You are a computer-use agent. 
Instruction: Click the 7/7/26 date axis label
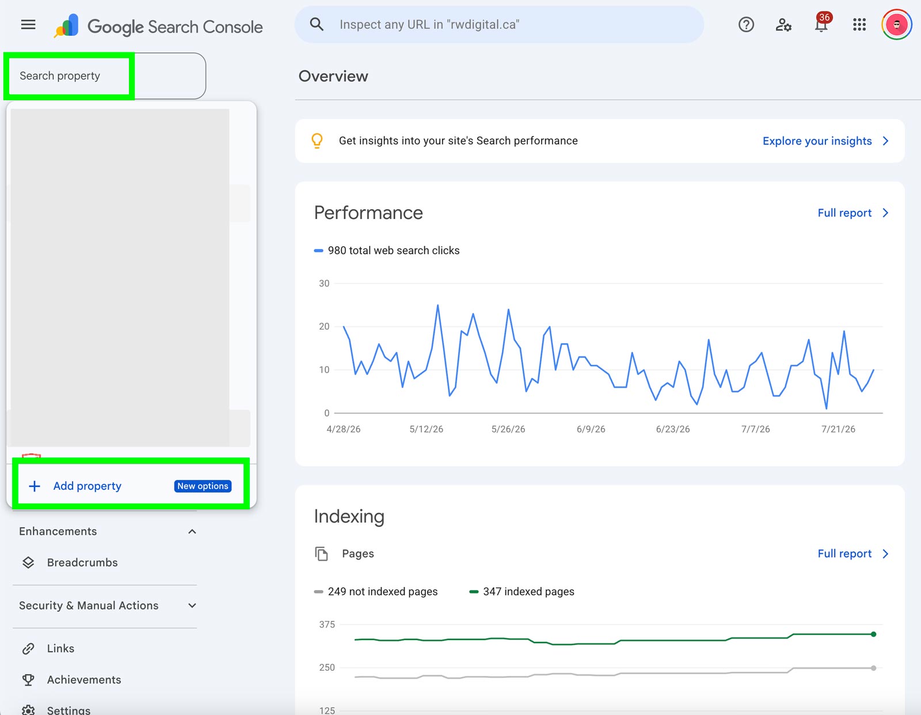point(756,429)
